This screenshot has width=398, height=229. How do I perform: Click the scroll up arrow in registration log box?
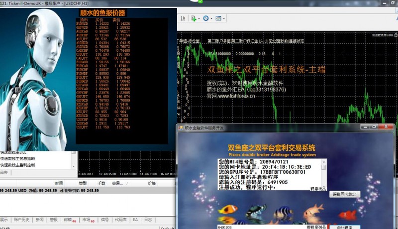point(324,162)
